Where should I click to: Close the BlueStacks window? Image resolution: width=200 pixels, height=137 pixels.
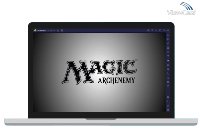(164, 30)
